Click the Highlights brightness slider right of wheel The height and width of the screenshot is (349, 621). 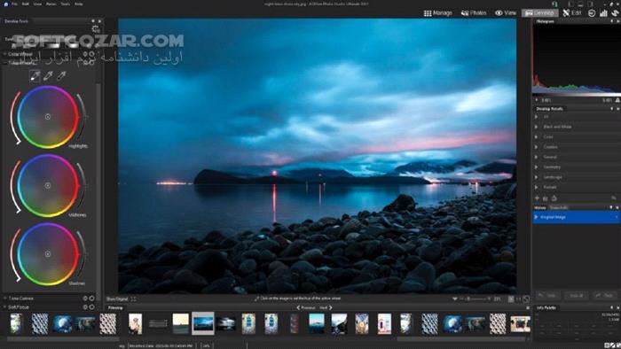coord(83,117)
